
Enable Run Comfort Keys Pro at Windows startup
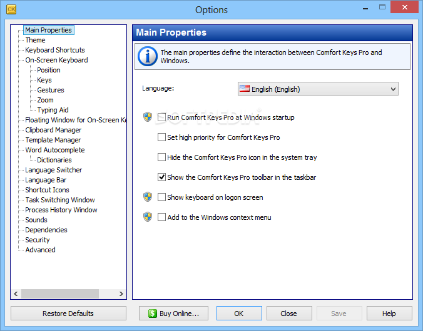click(161, 117)
